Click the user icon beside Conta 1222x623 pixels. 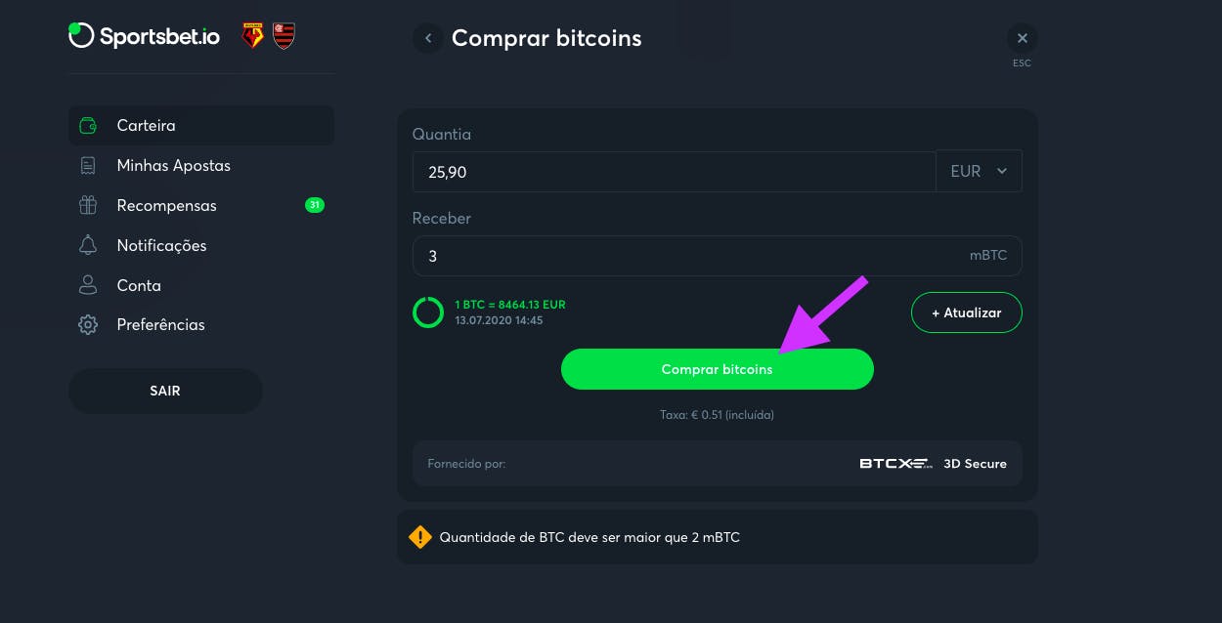pos(88,285)
